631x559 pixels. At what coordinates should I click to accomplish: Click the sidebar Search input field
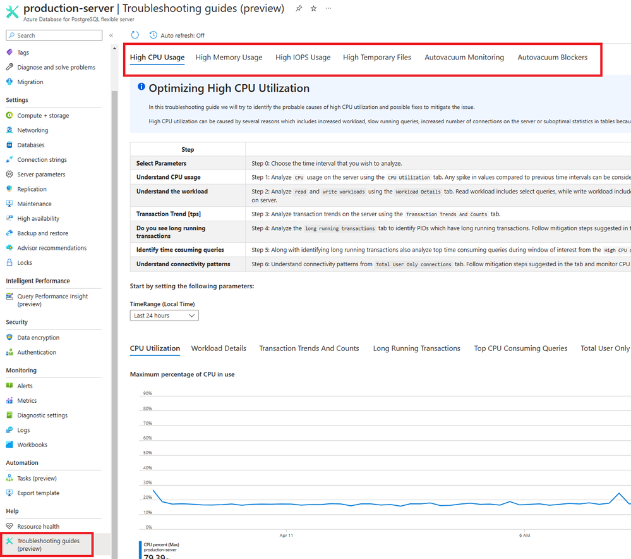(54, 35)
